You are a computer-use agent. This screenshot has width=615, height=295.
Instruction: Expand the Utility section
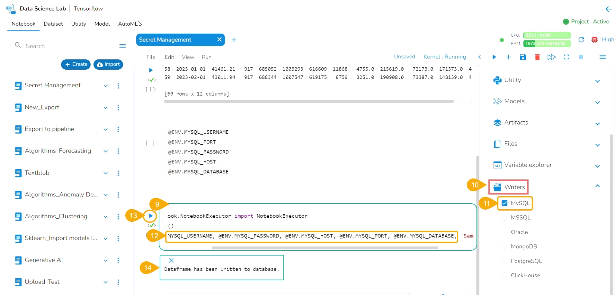coord(598,81)
